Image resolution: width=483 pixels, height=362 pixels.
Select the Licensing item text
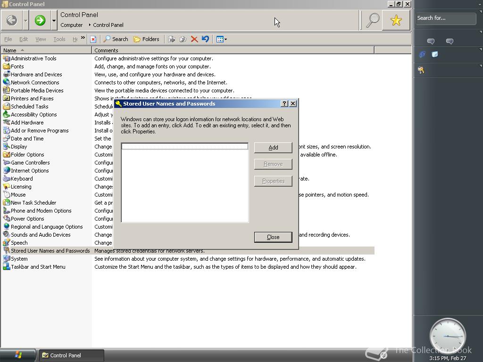point(21,187)
